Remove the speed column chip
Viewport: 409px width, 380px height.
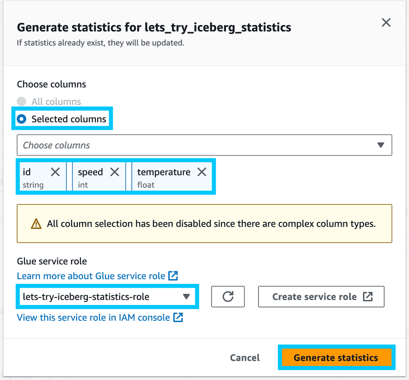coord(115,172)
